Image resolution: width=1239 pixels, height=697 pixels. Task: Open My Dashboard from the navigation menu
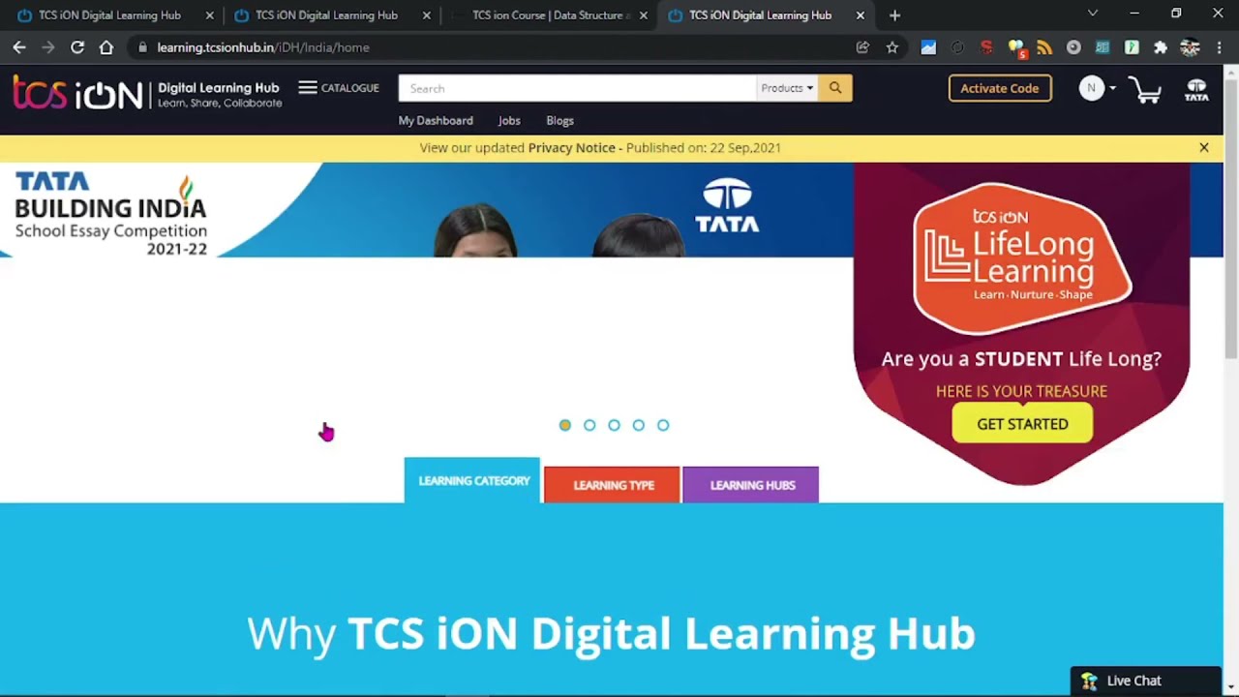coord(435,120)
